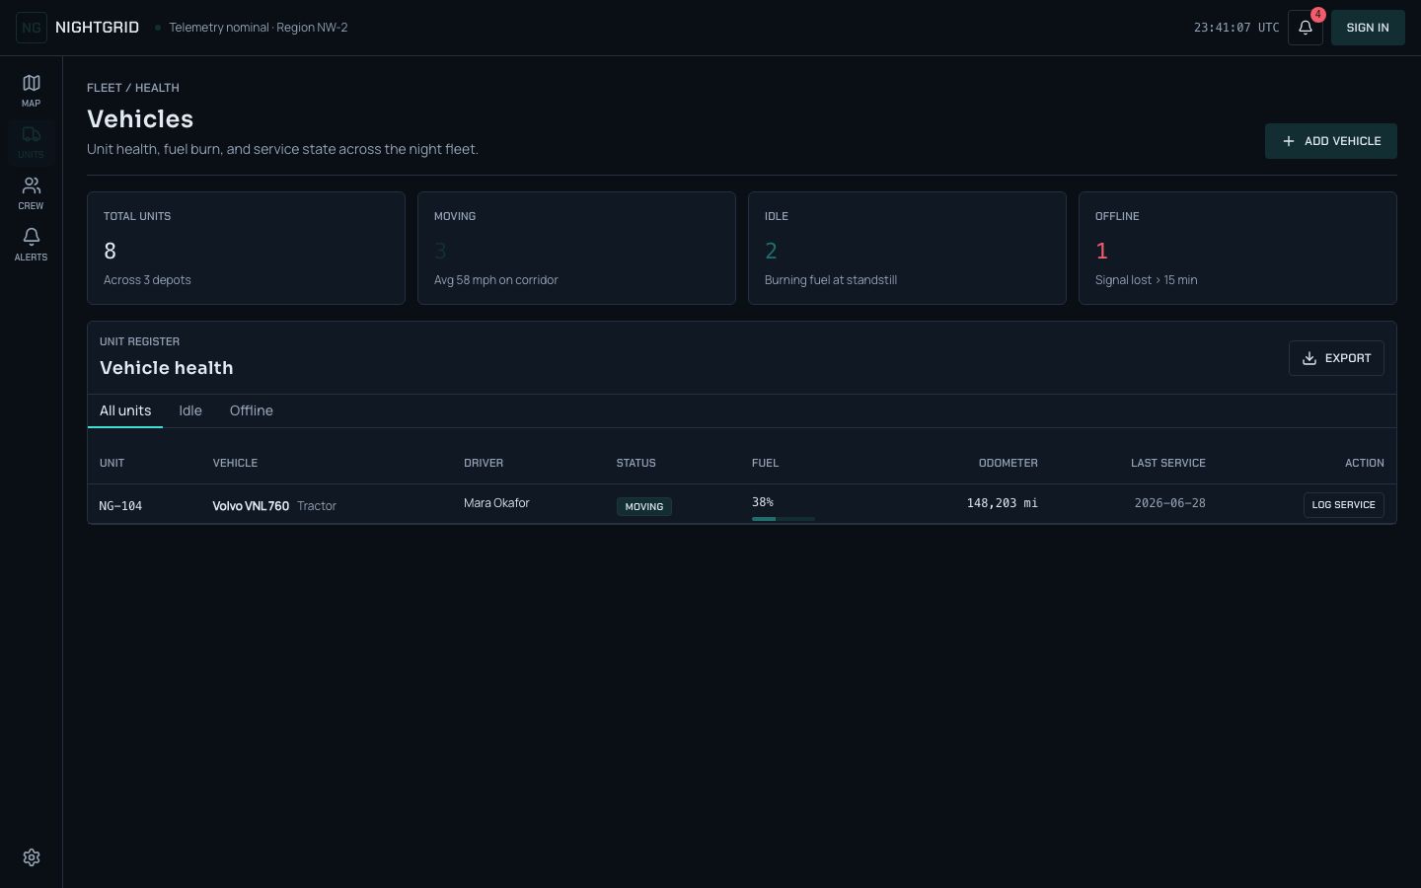Click the Sign In button
This screenshot has width=1421, height=888.
click(1368, 28)
